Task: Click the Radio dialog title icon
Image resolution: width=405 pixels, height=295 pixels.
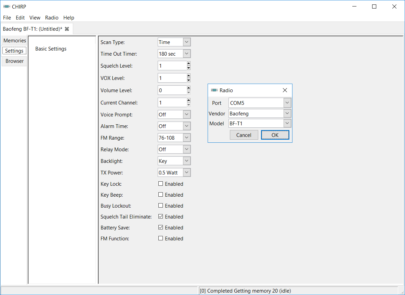Action: tap(214, 90)
